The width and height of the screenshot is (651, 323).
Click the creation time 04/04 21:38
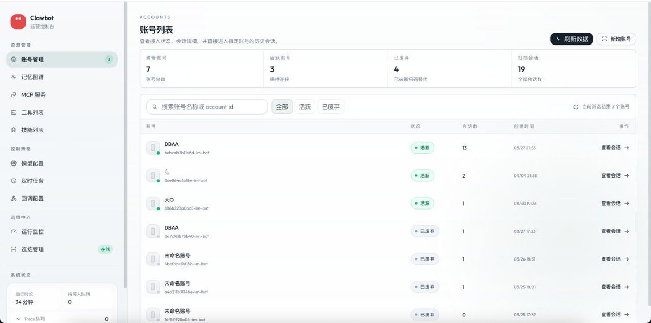point(525,176)
